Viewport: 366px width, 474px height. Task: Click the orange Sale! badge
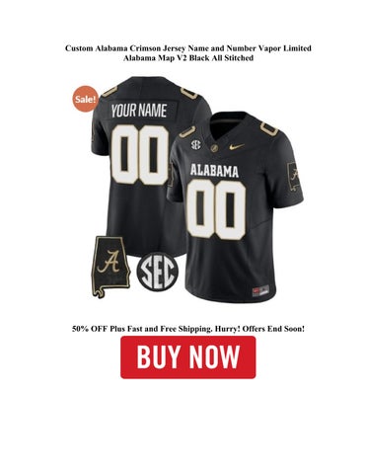(x=86, y=99)
